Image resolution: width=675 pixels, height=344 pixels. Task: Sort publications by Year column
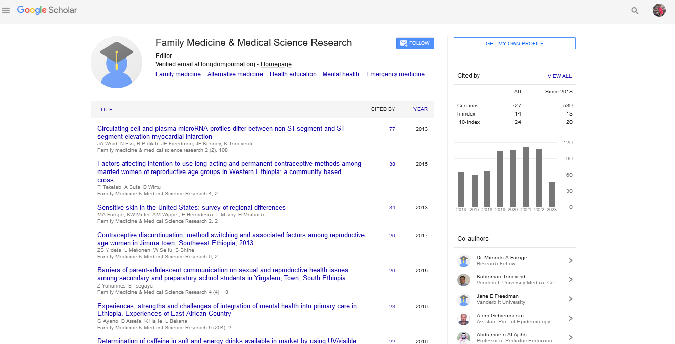[420, 109]
